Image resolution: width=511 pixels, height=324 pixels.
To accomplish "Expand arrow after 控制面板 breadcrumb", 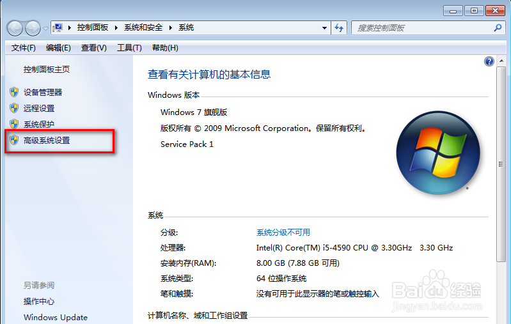I will click(116, 27).
